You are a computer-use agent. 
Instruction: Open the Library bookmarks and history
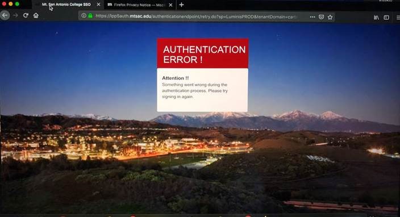pyautogui.click(x=376, y=18)
